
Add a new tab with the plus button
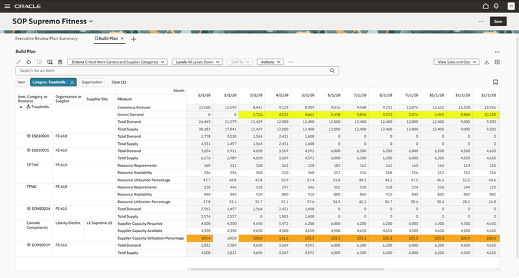(x=134, y=39)
